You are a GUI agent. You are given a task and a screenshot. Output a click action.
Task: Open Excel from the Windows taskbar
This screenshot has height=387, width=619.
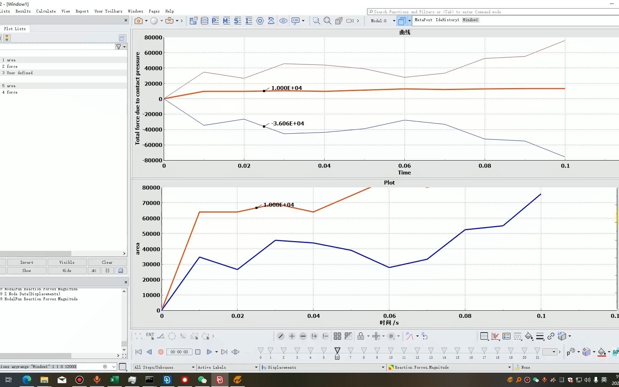pos(114,380)
